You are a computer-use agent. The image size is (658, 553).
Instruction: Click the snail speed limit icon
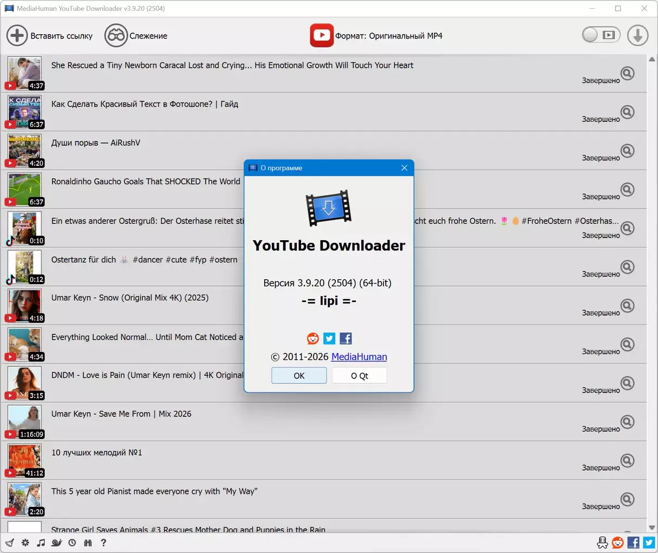click(56, 542)
